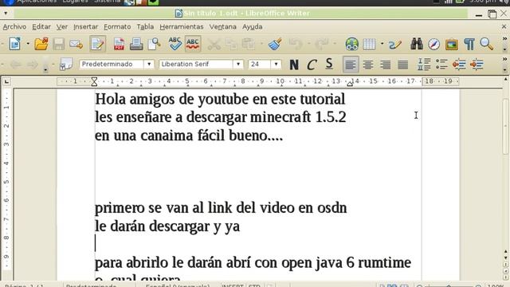Open the Navigator compass icon
The image size is (510, 287).
433,44
